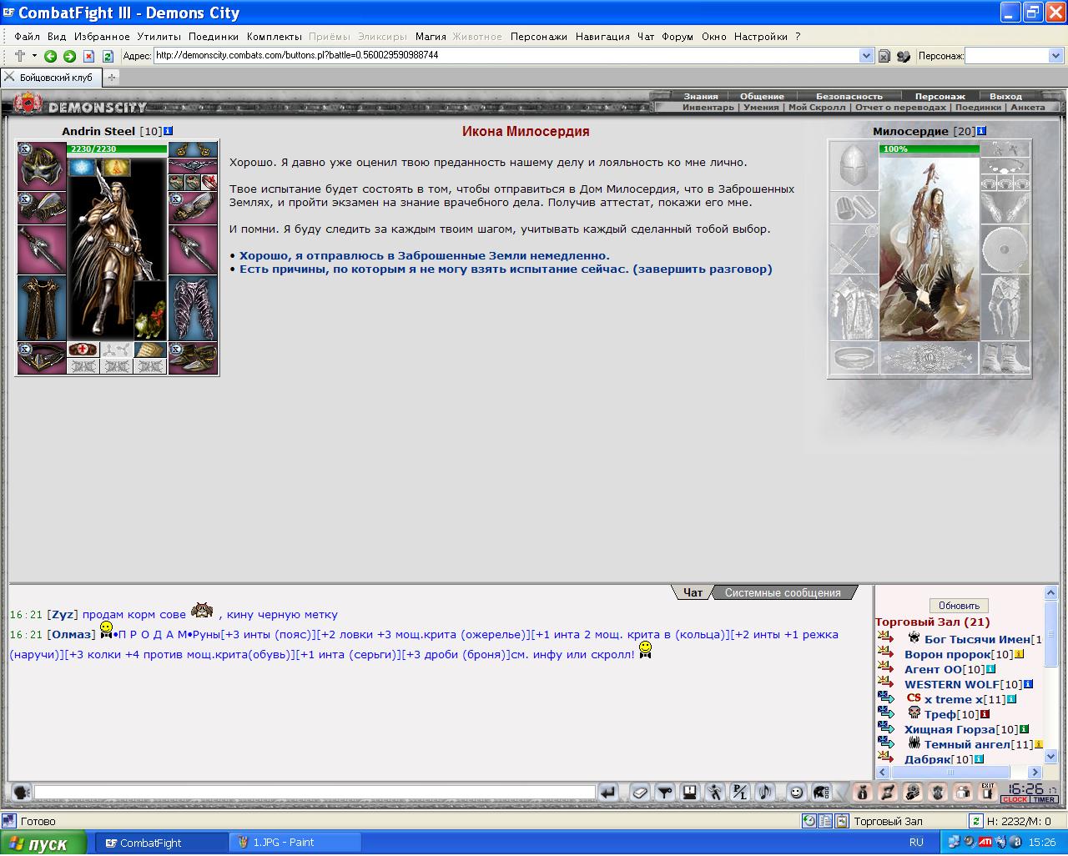Click the Знания header link
Viewport: 1068px width, 856px height.
701,96
